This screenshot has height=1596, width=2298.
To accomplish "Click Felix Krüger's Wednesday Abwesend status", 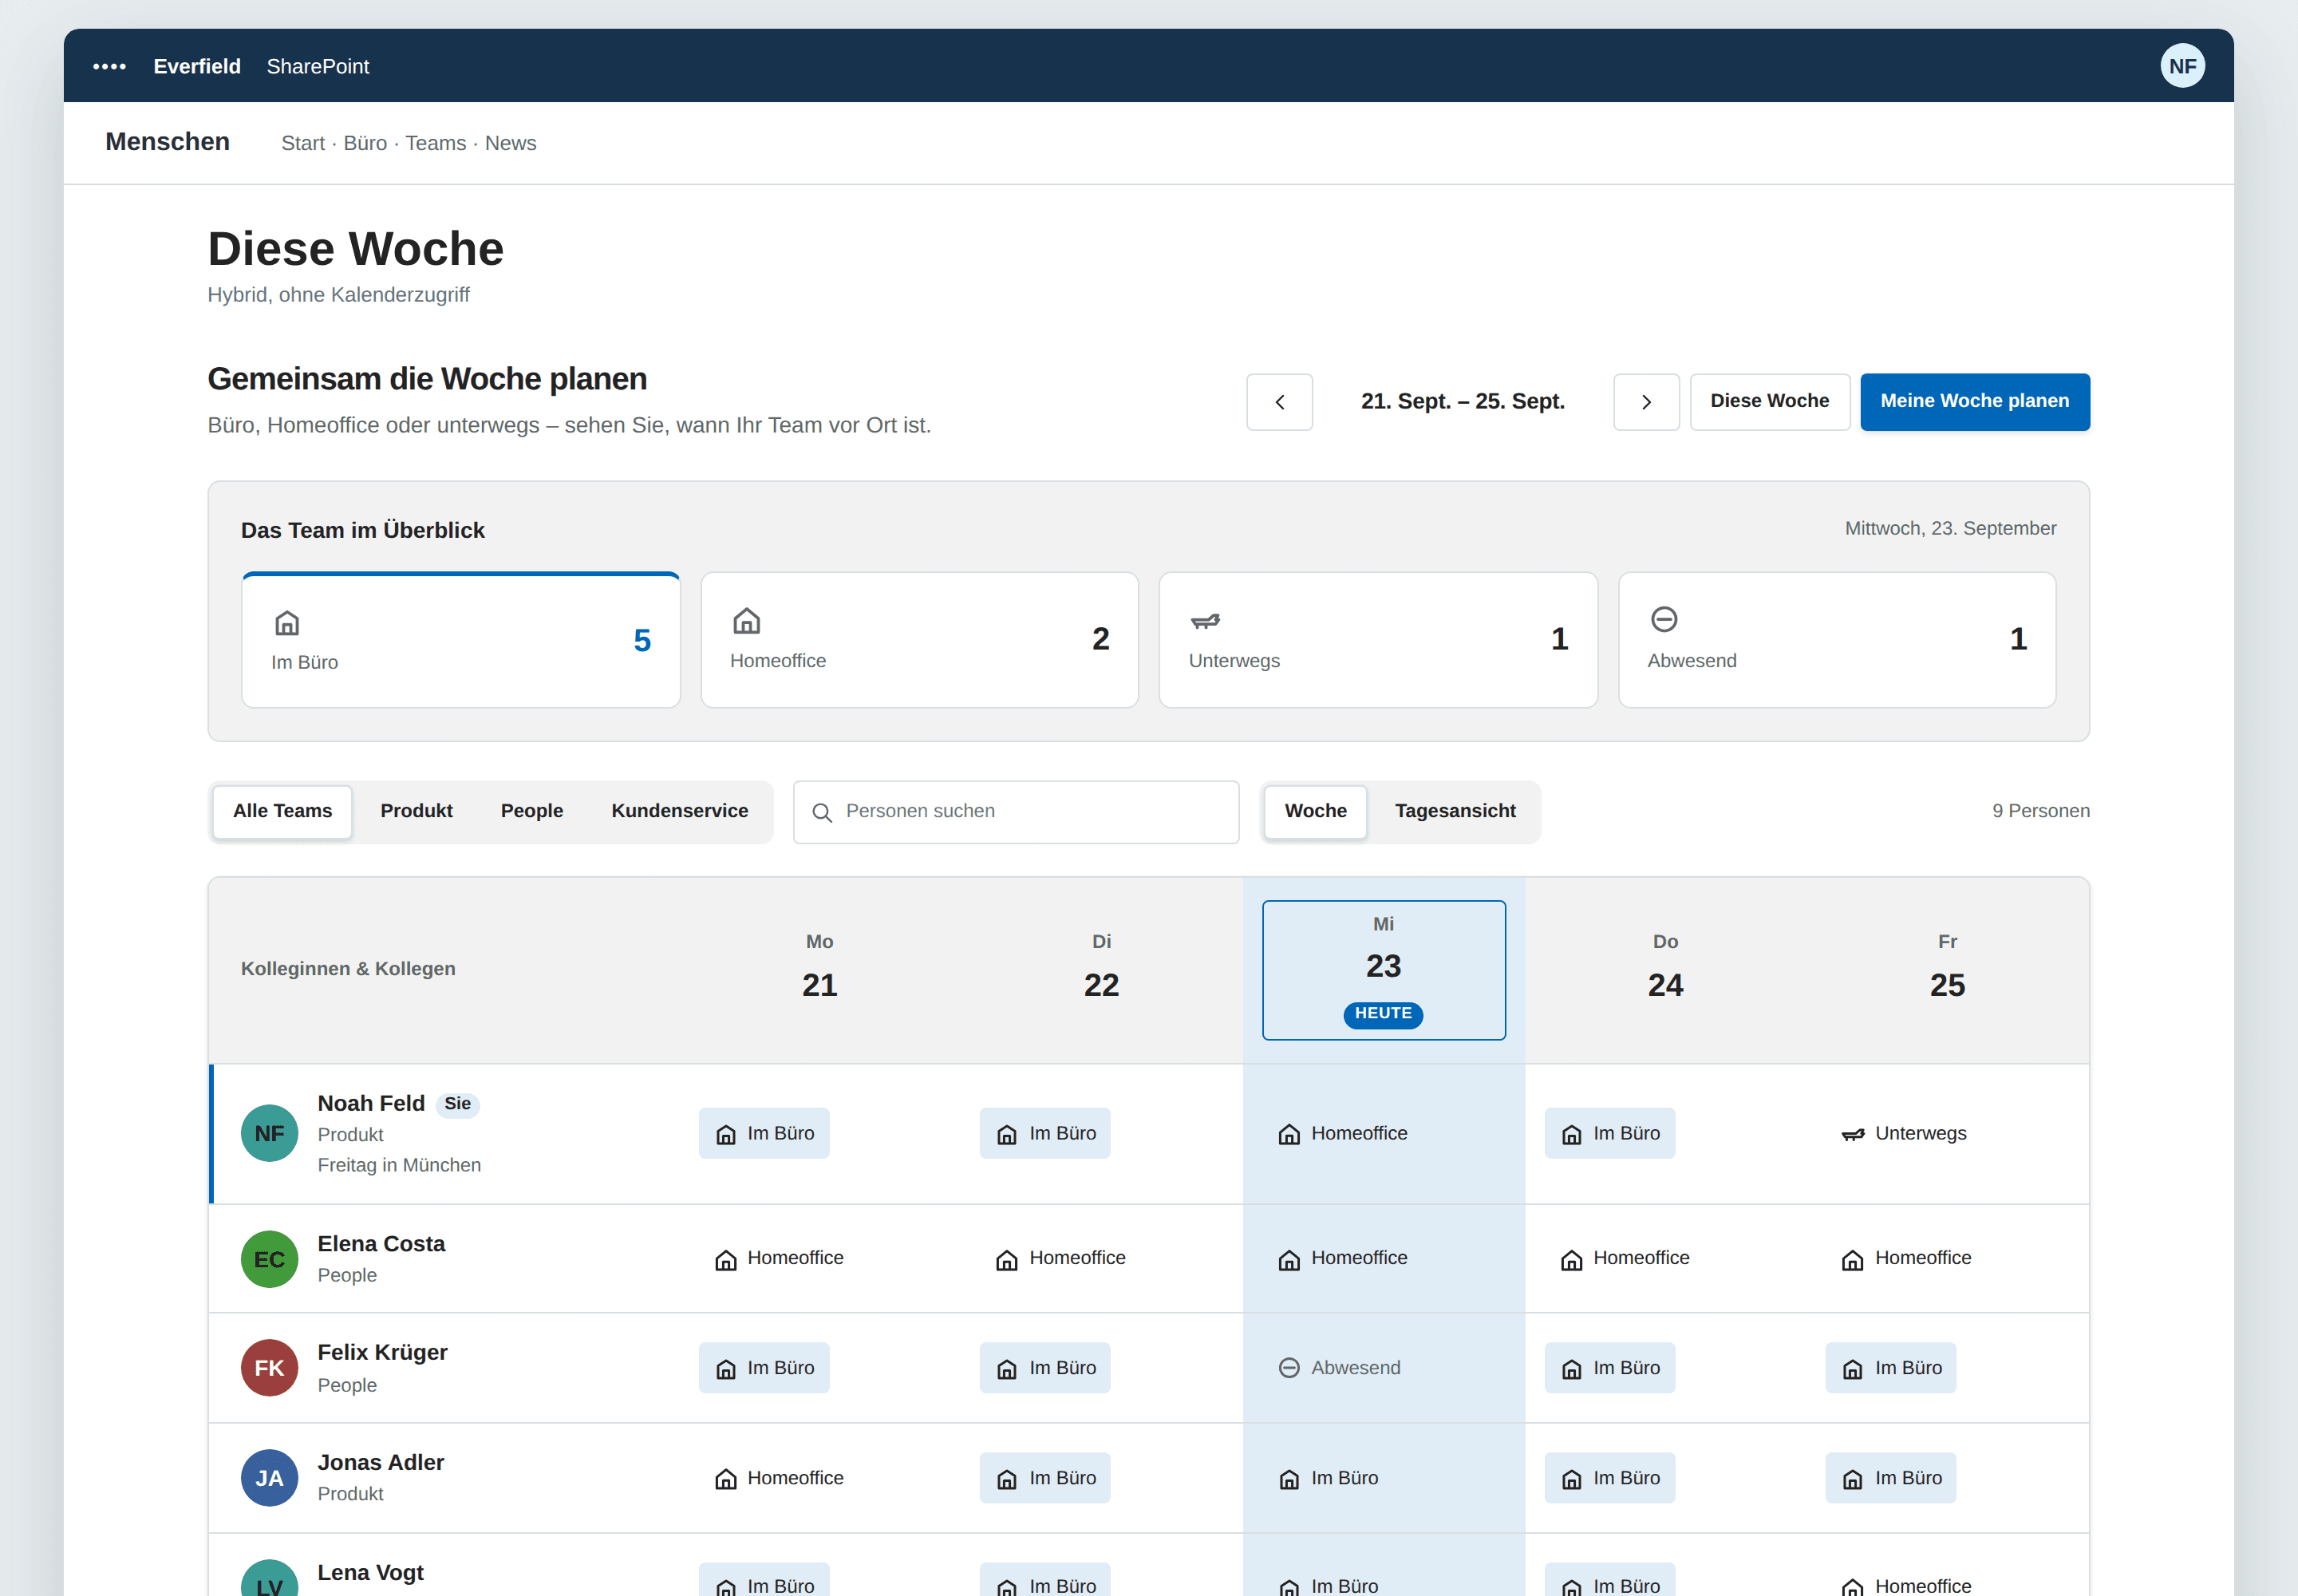I will coord(1339,1368).
